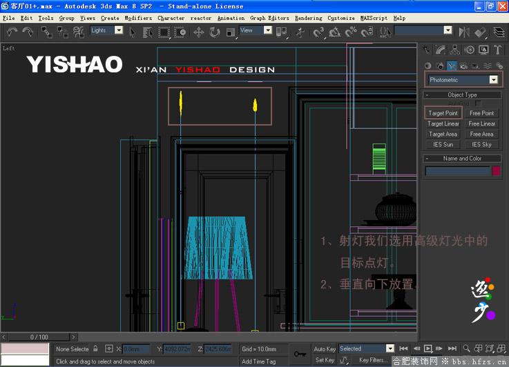Image resolution: width=509 pixels, height=367 pixels.
Task: Click the Target Linear light button
Action: 443,123
